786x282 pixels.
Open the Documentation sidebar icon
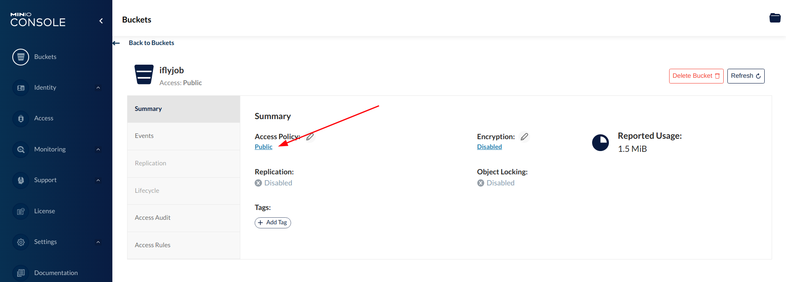tap(21, 273)
